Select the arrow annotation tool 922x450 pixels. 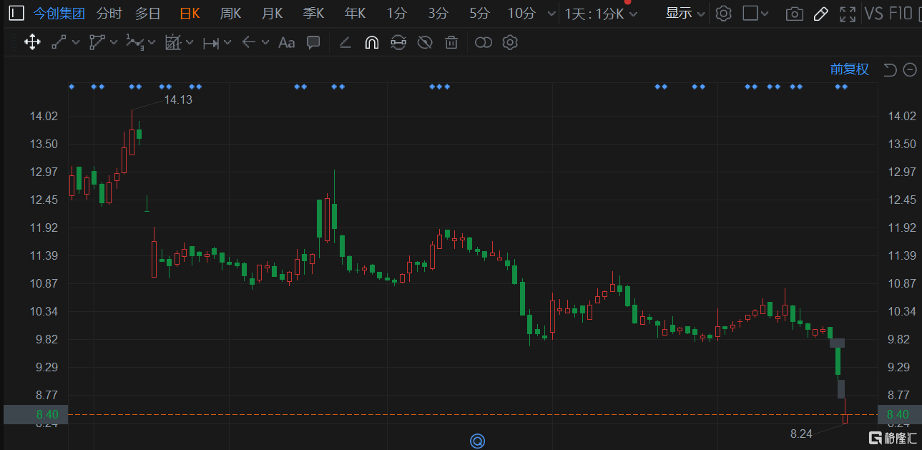[249, 42]
